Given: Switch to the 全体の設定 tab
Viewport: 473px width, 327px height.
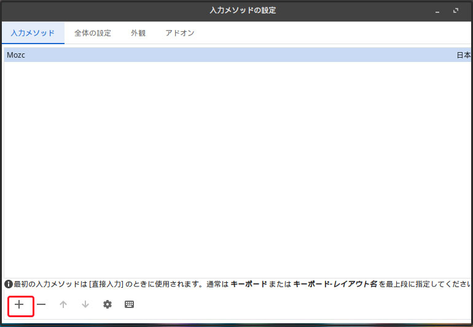Looking at the screenshot, I should (x=93, y=33).
